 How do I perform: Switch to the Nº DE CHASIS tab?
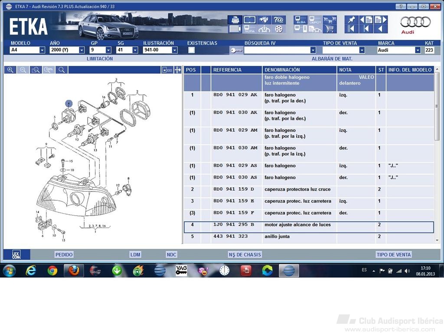[245, 255]
